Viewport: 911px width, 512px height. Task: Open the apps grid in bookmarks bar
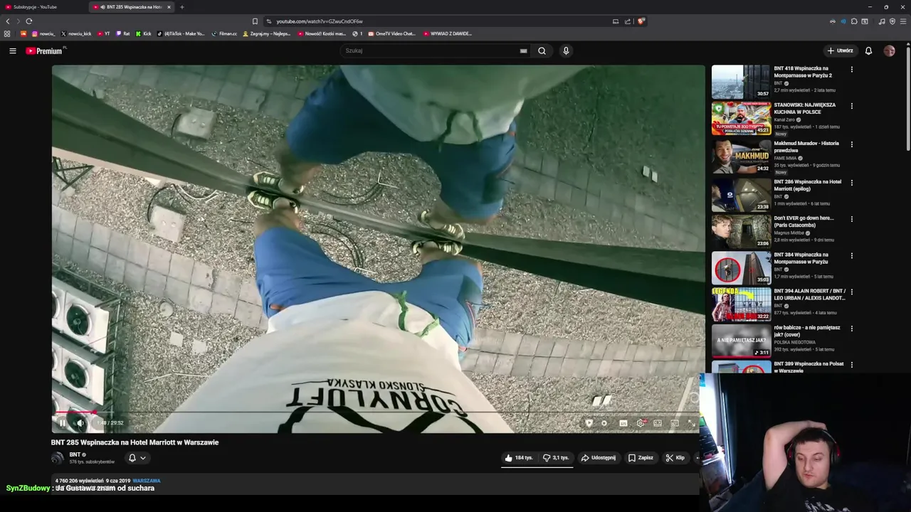tap(7, 33)
